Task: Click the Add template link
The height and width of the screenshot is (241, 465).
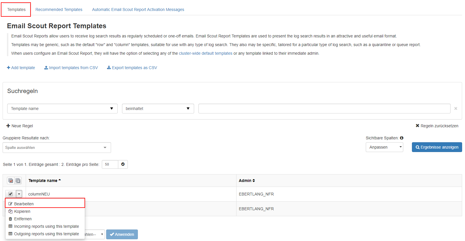Action: point(21,68)
